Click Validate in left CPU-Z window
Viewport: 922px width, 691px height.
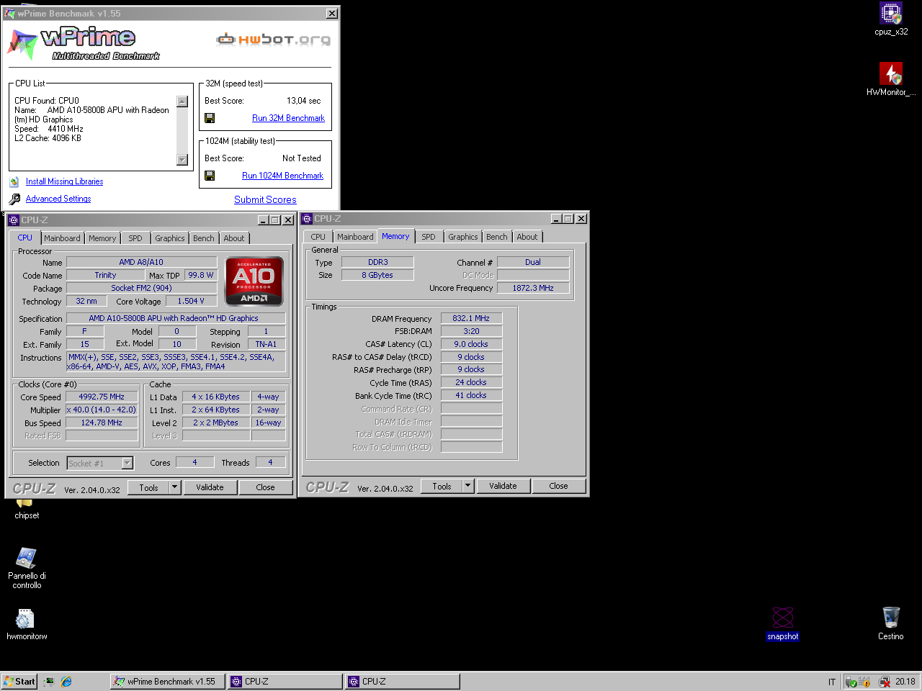(210, 487)
